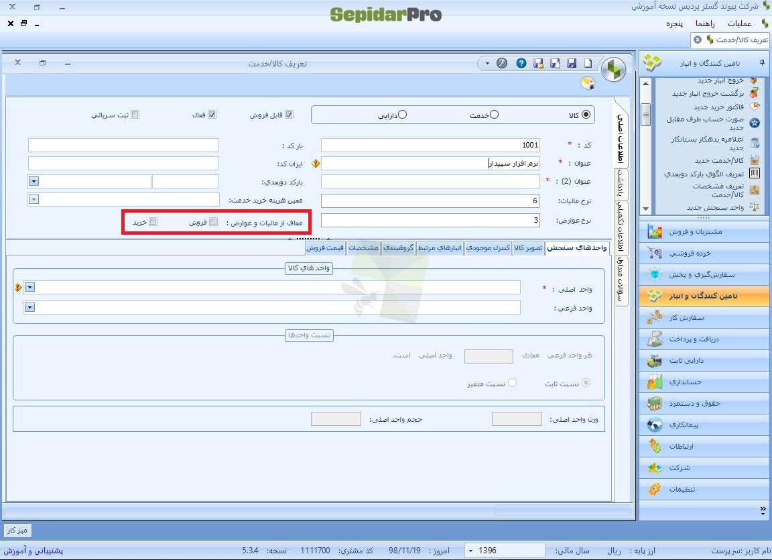The image size is (772, 560).
Task: Click the save-and-new floppy icon with a page overlay
Action: [555, 63]
